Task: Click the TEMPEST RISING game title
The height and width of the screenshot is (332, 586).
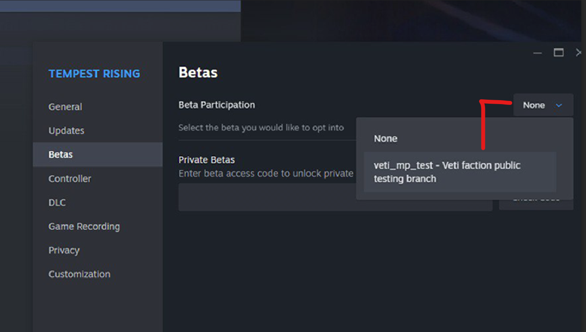Action: [94, 74]
